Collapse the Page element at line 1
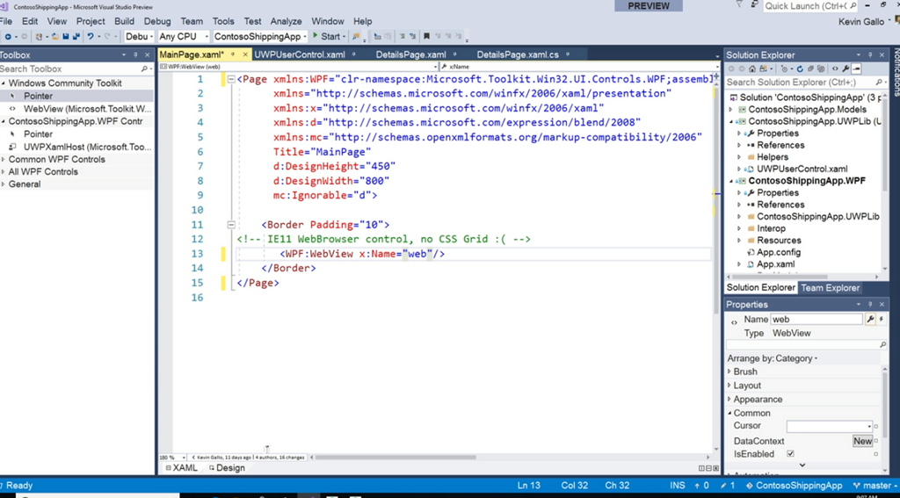The width and height of the screenshot is (900, 498). click(x=230, y=79)
